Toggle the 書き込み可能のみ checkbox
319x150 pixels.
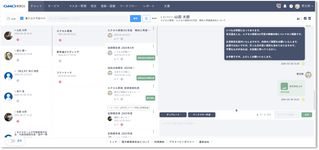(22, 18)
